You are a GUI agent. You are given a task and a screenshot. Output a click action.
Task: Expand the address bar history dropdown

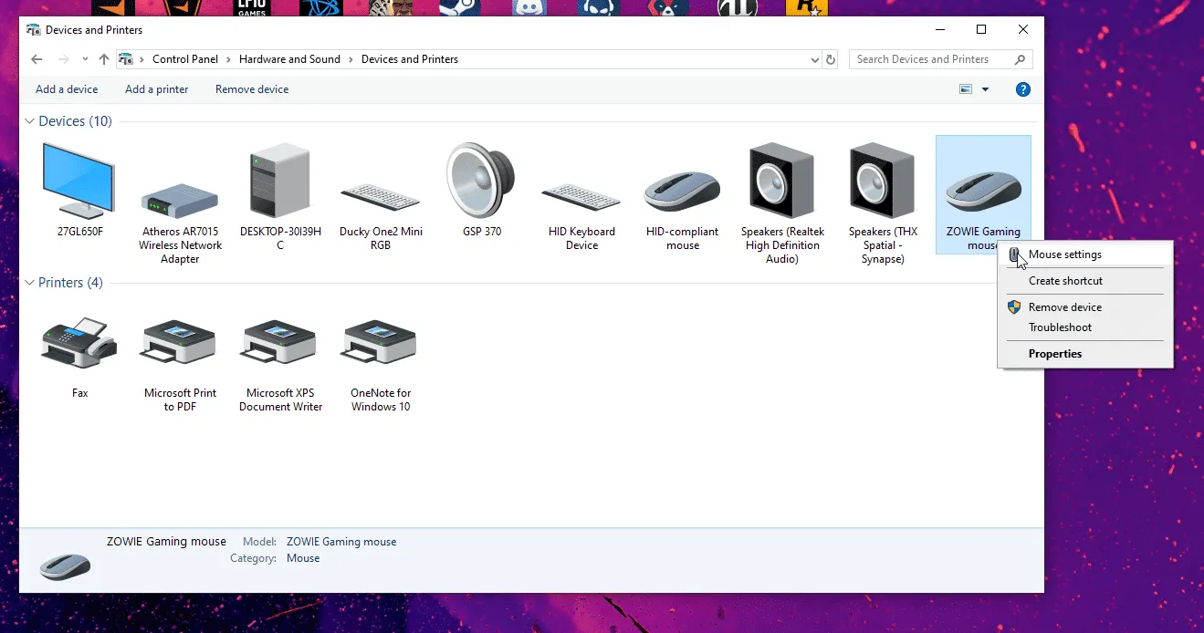pyautogui.click(x=814, y=60)
